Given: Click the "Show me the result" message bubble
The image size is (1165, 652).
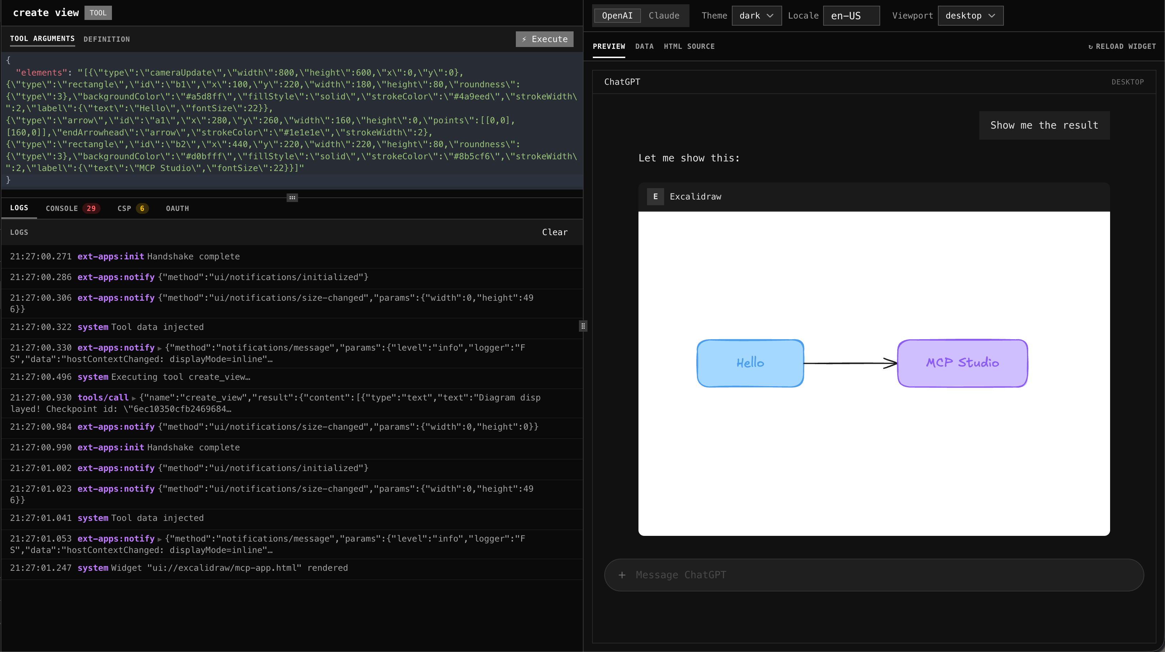Looking at the screenshot, I should (x=1044, y=125).
